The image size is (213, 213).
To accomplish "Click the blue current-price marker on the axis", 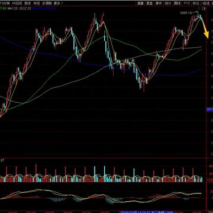I will tap(209, 109).
